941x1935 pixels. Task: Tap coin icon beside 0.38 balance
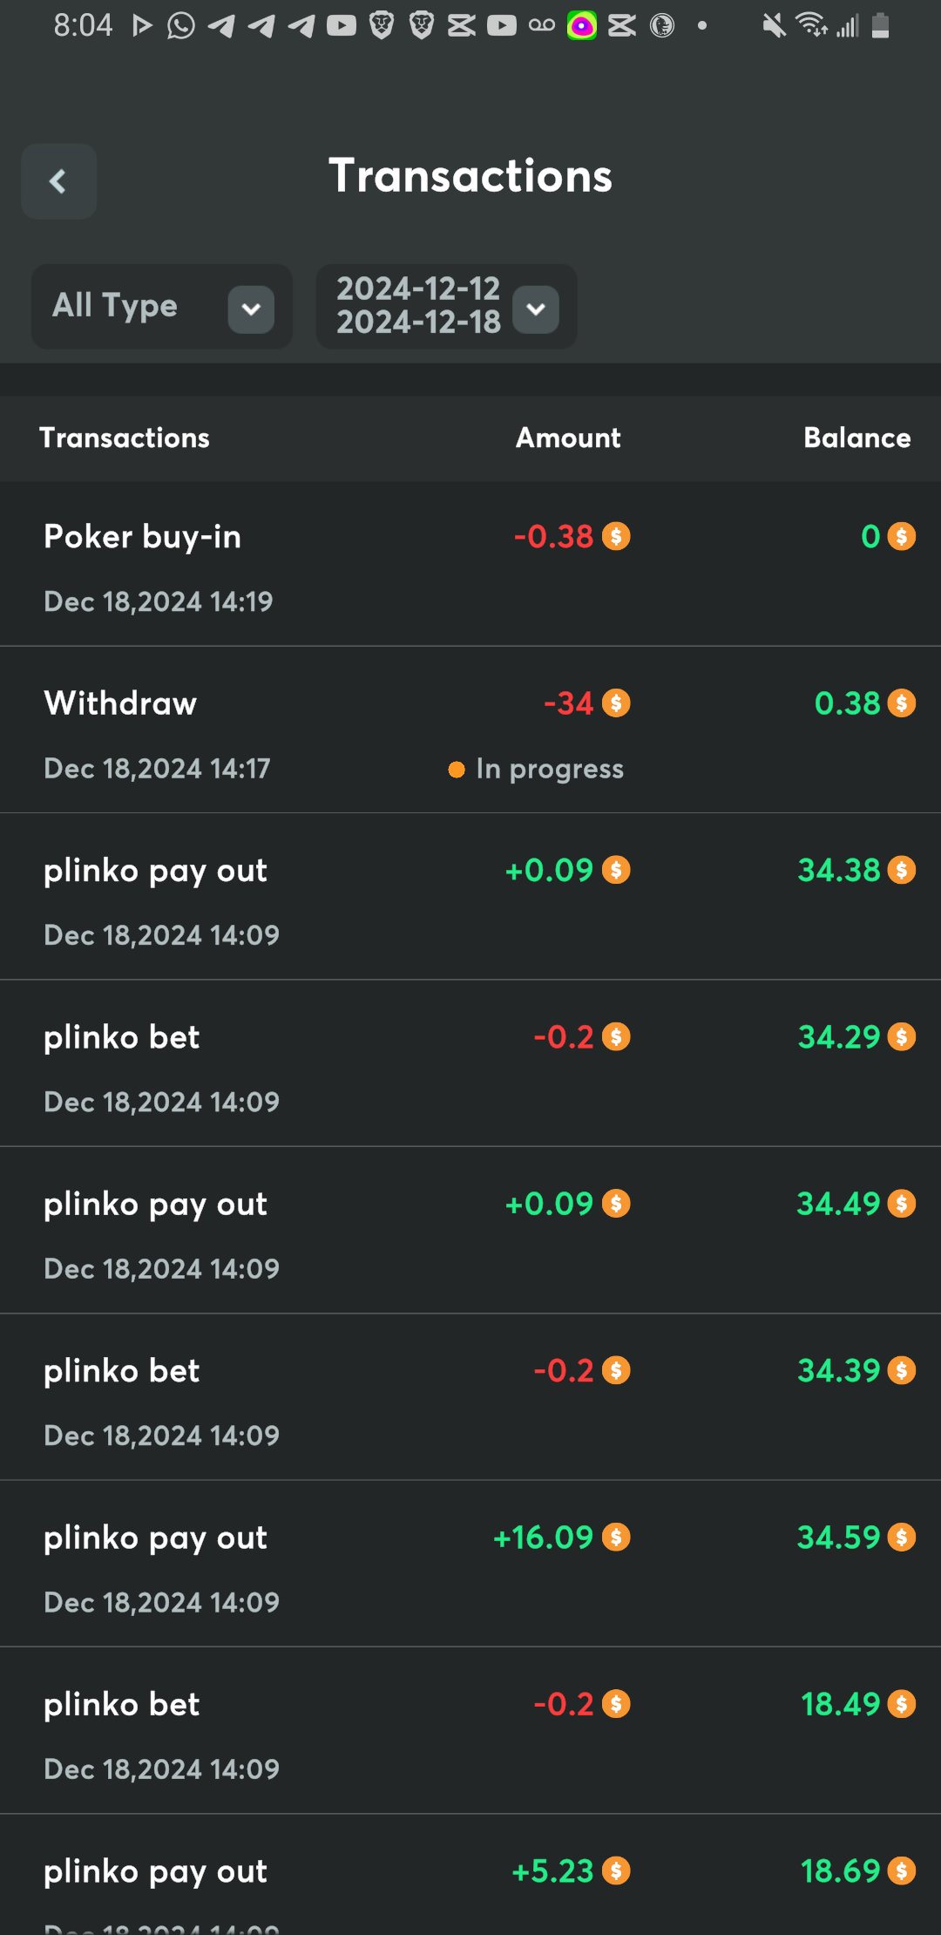pyautogui.click(x=902, y=703)
